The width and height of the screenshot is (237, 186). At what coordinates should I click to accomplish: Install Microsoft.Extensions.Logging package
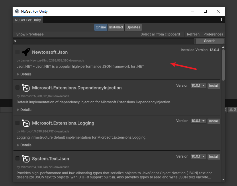click(x=214, y=121)
